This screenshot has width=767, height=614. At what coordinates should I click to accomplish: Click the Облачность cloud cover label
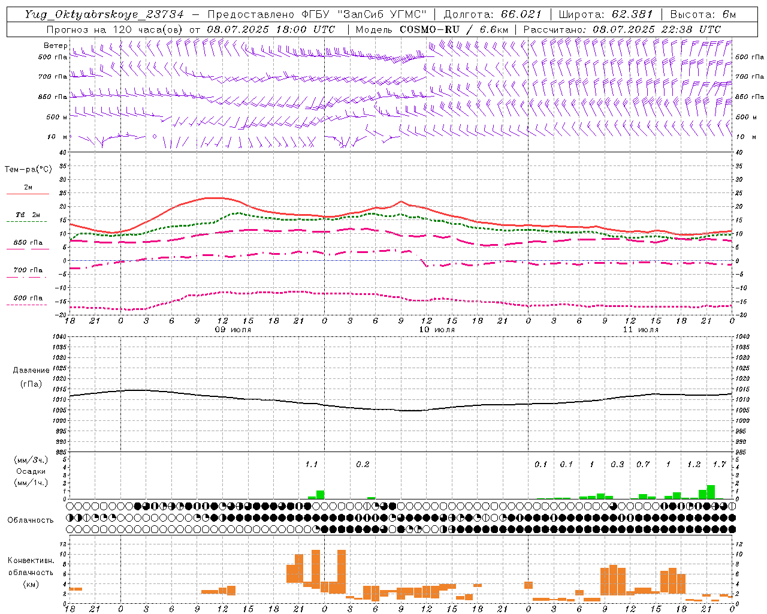[x=31, y=520]
